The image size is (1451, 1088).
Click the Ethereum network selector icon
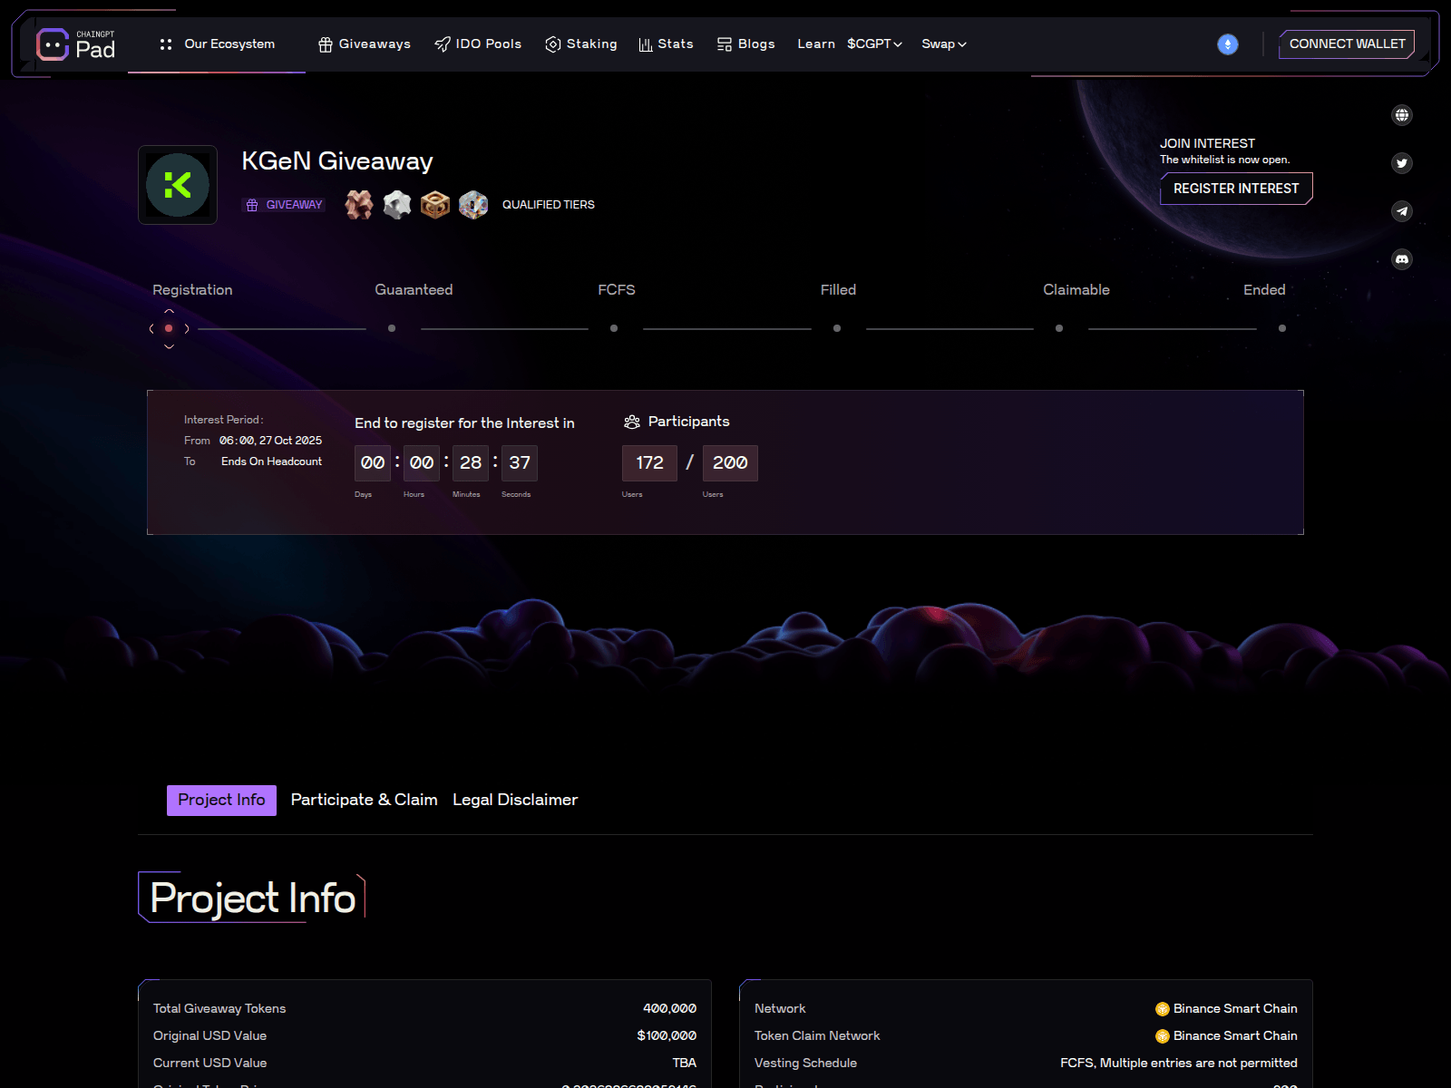click(1228, 44)
